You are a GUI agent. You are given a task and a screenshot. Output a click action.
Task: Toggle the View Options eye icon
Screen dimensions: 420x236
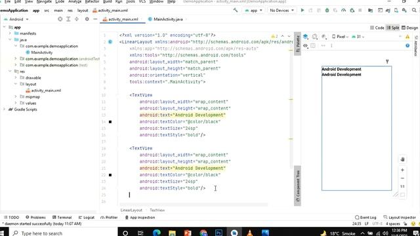click(305, 45)
